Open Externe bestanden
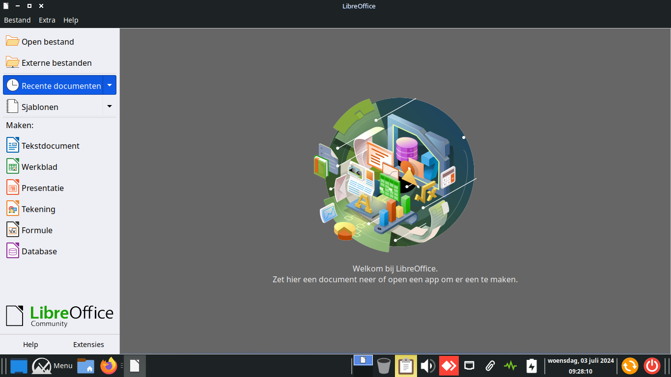The height and width of the screenshot is (377, 671). pyautogui.click(x=56, y=63)
